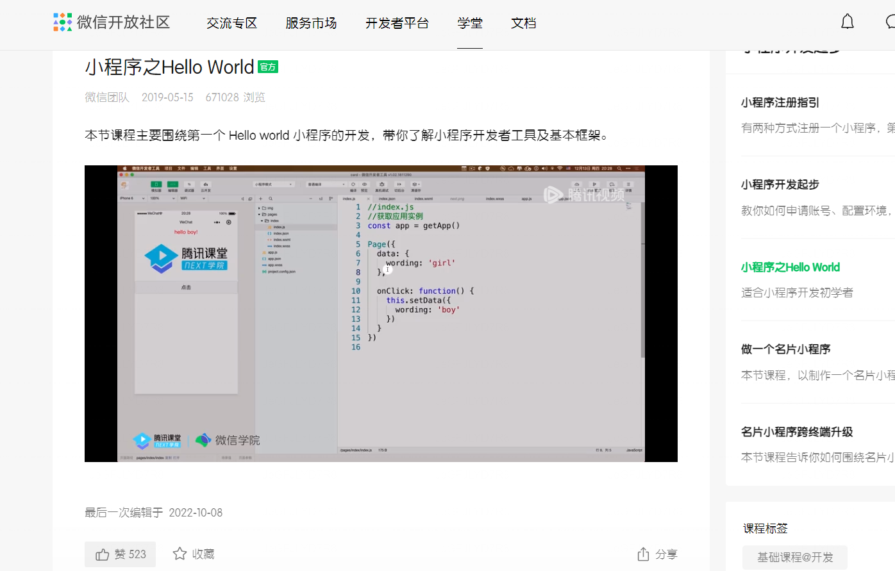Select the 学堂 nav tab

[470, 23]
